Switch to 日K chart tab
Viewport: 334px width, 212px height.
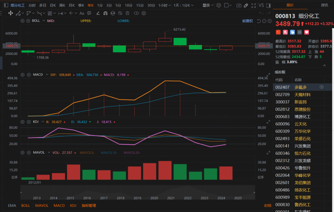[x=53, y=5]
